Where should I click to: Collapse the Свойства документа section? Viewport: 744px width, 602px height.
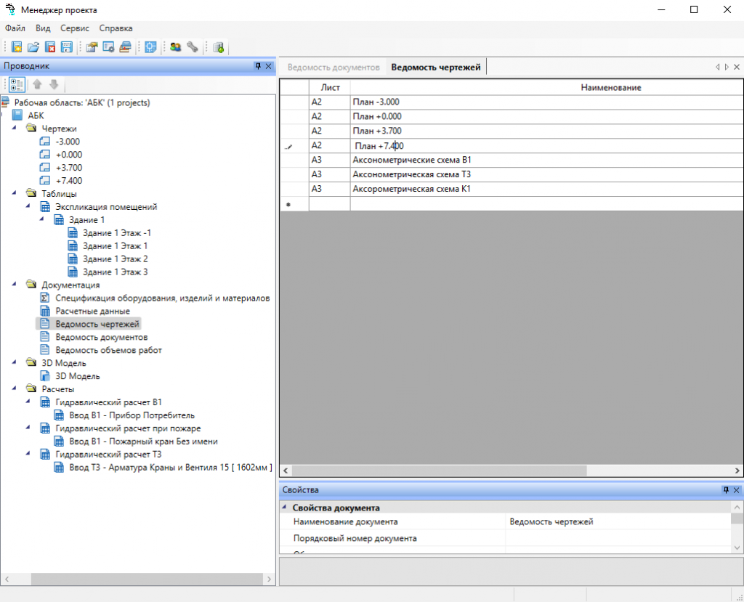point(284,508)
